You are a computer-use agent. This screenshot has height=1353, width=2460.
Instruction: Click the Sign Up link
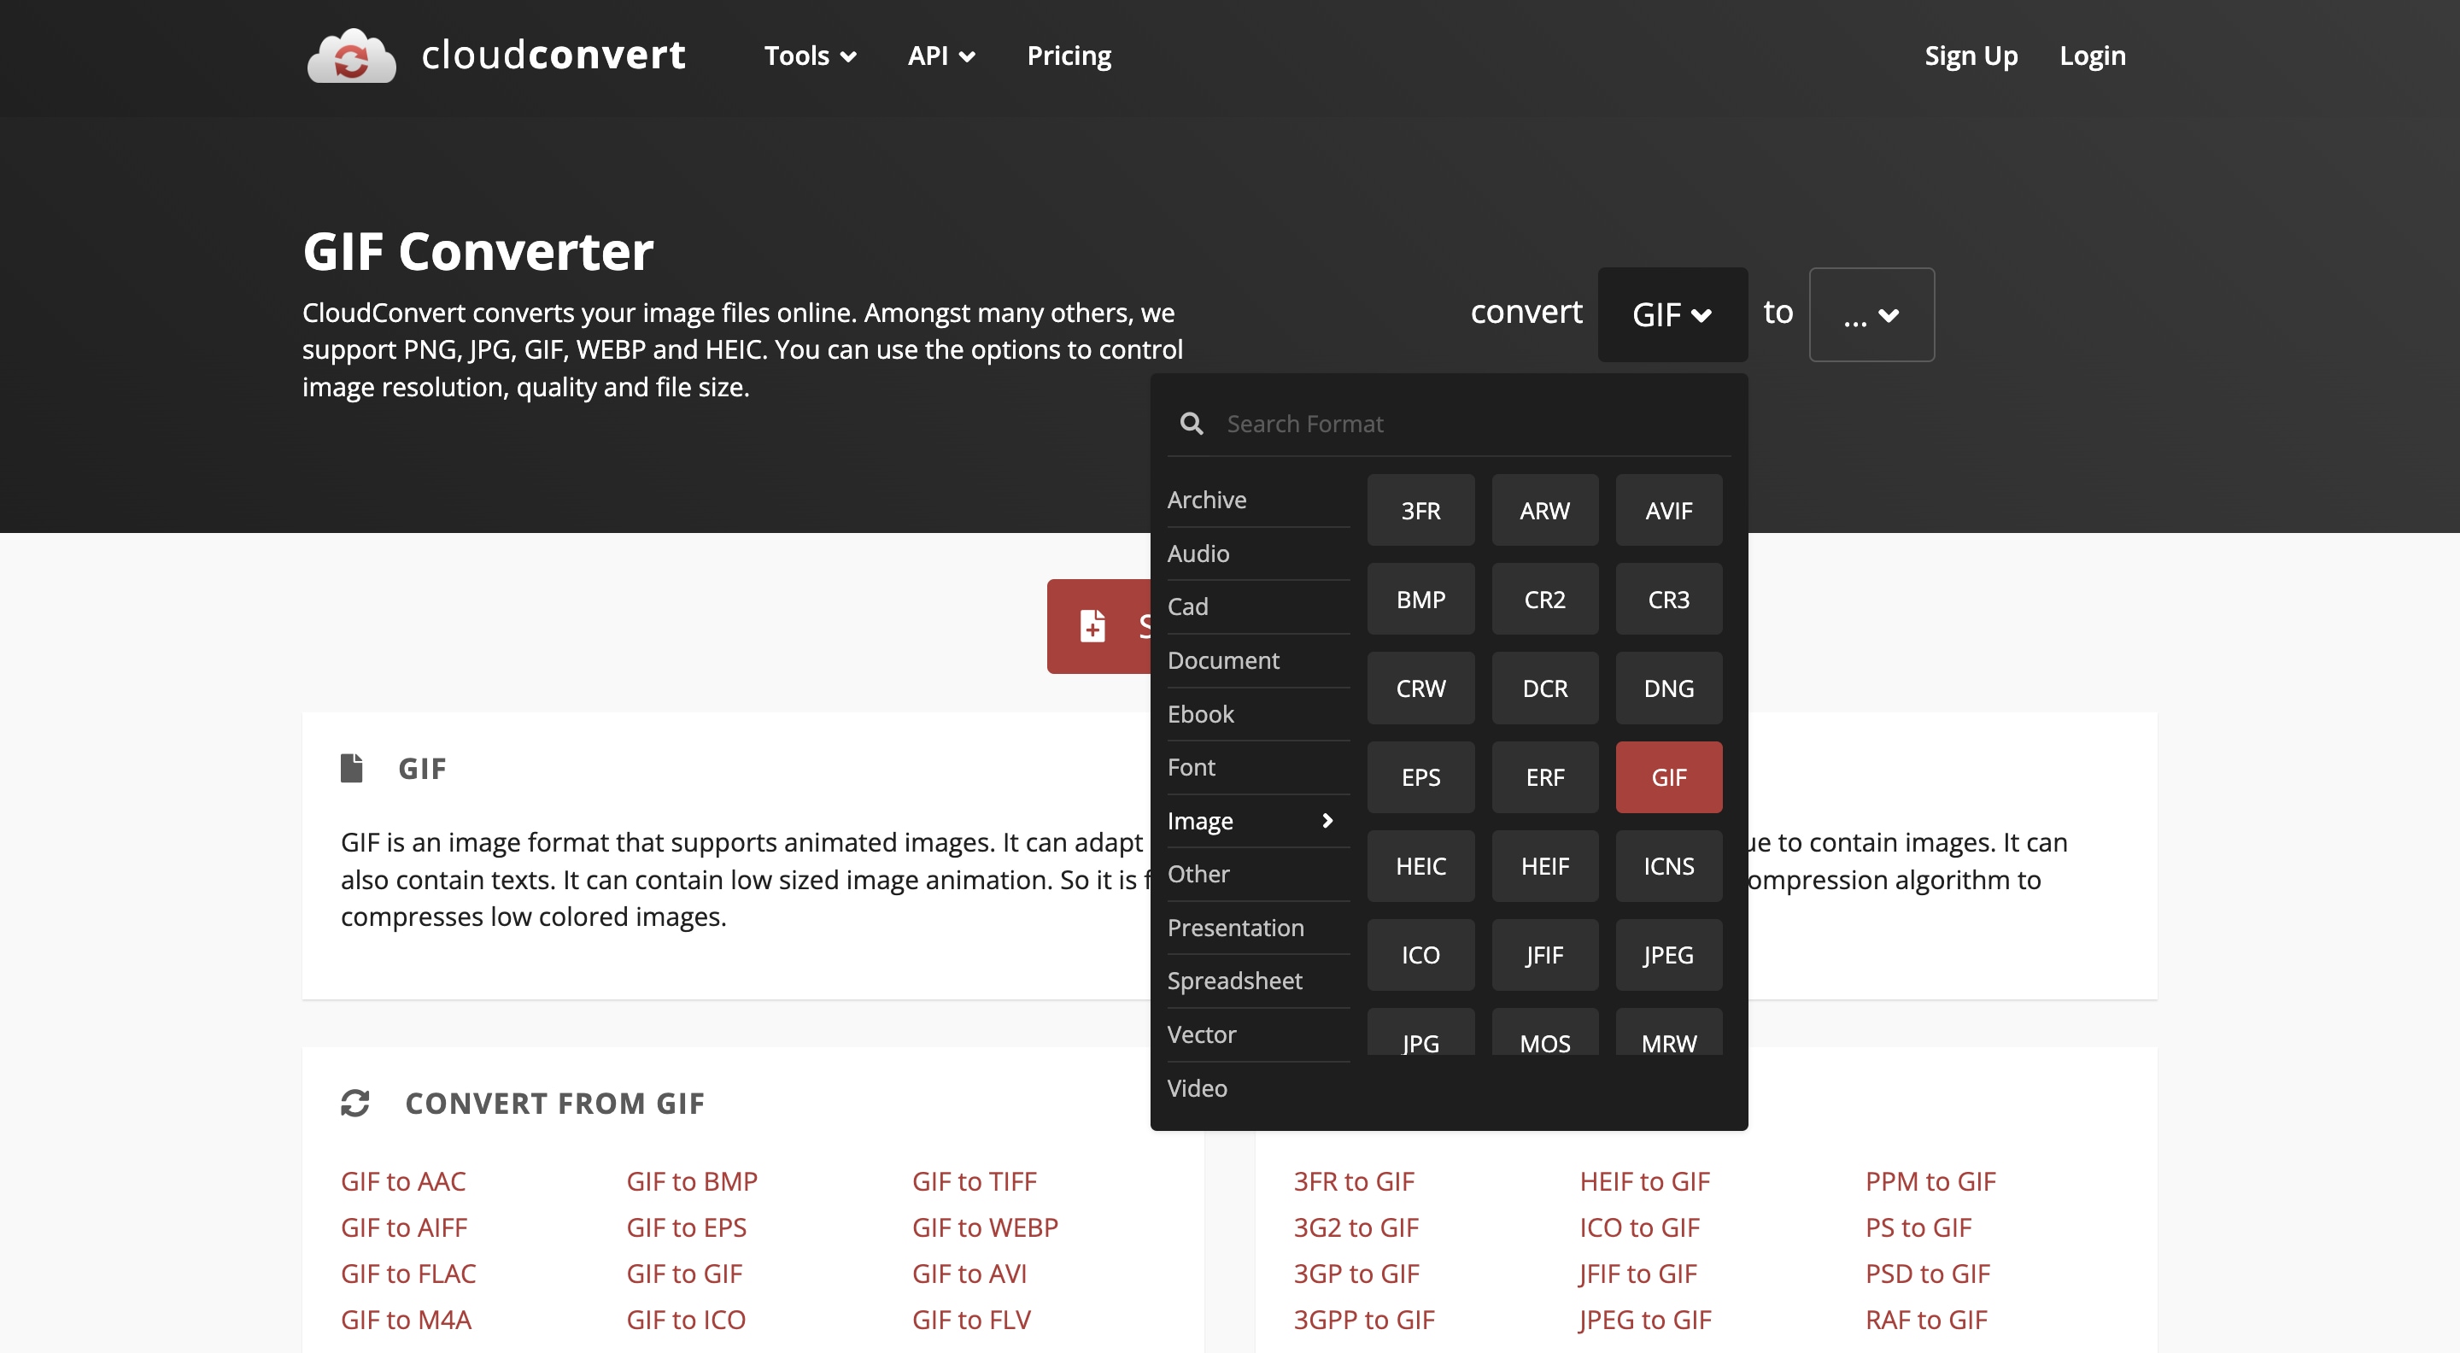click(1970, 56)
